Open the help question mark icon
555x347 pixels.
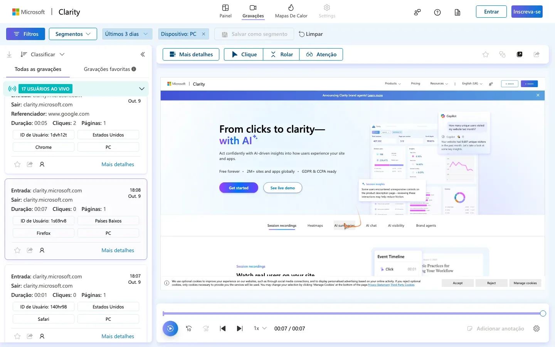click(437, 12)
